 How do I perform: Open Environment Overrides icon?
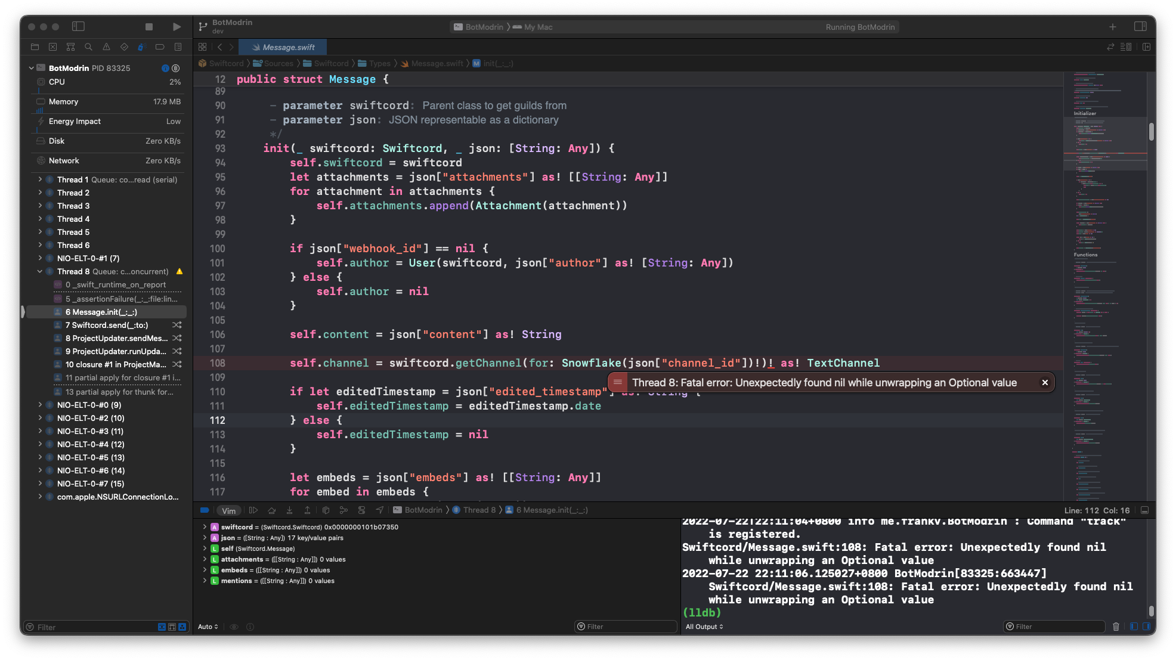click(361, 510)
